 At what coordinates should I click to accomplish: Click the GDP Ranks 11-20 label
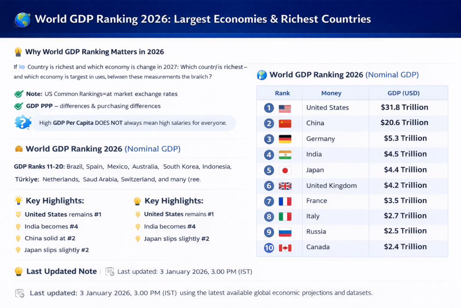[x=39, y=167]
